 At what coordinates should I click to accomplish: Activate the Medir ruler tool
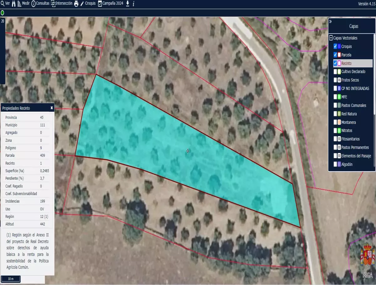point(19,4)
